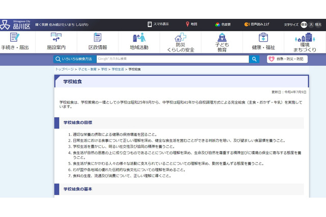Click the red map pin icon

(187, 24)
